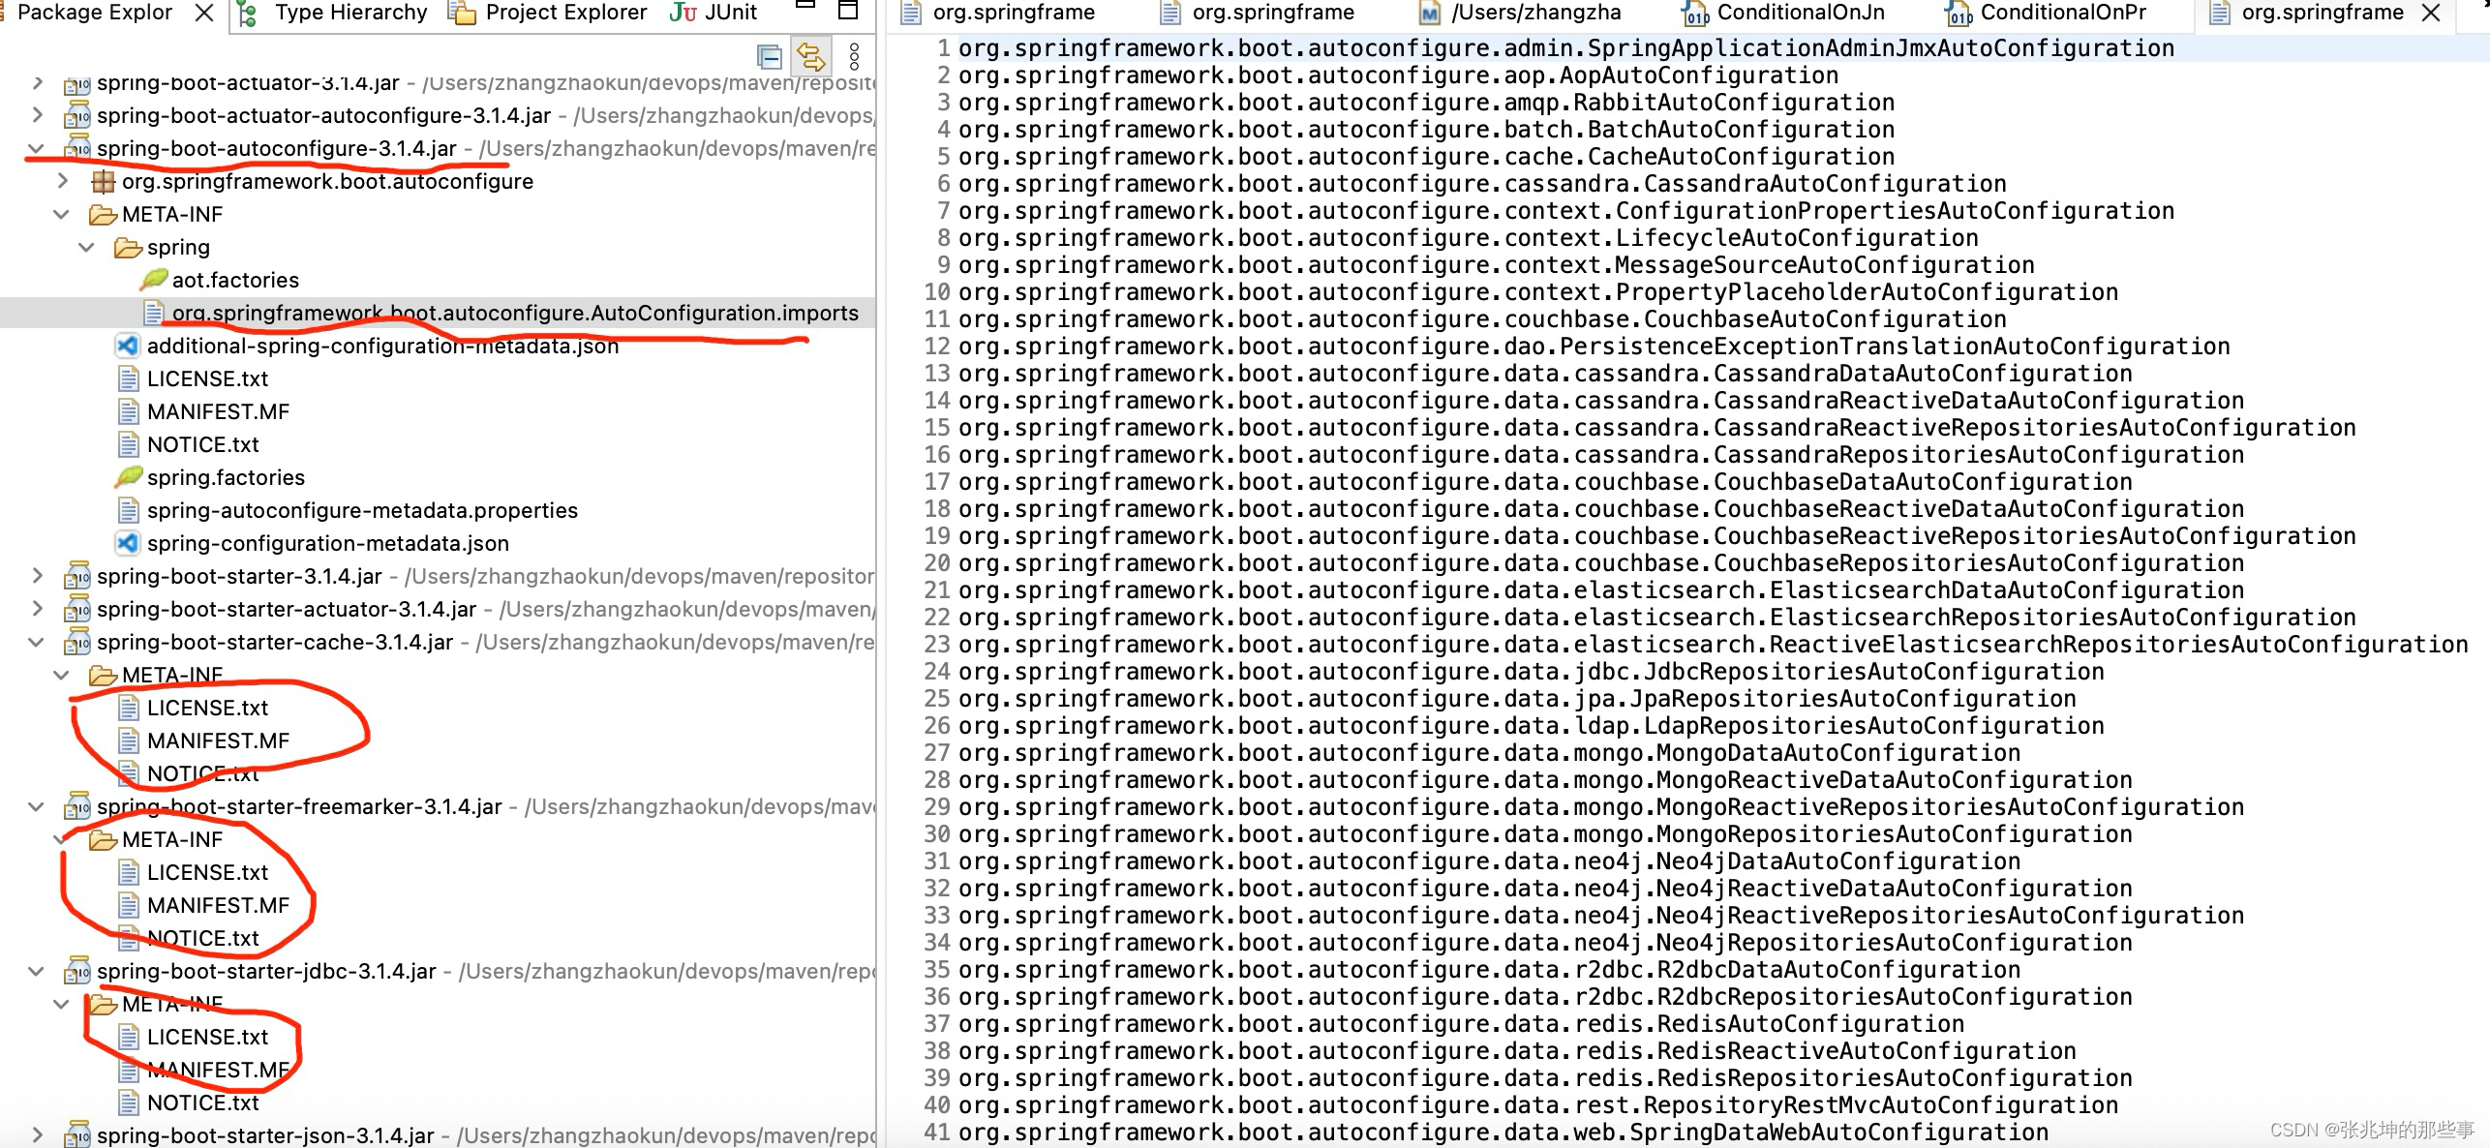Switch to the first org.springframe editor tab
This screenshot has height=1148, width=2490.
[x=1013, y=13]
